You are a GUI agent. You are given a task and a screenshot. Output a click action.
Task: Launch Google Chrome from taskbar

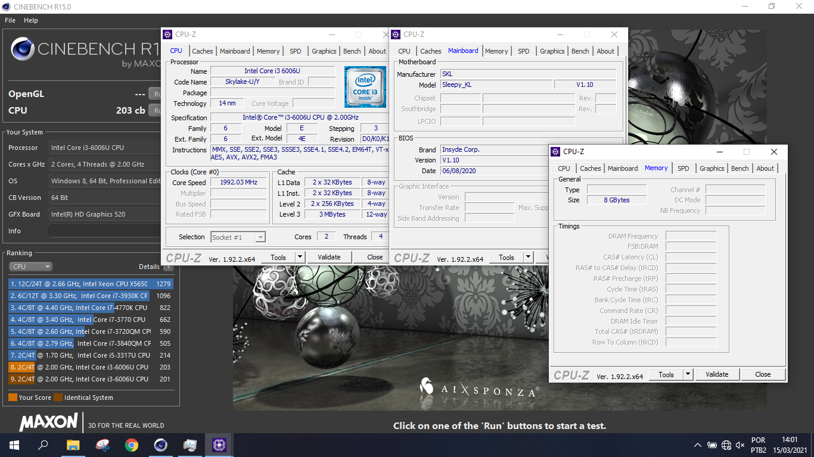coord(132,445)
